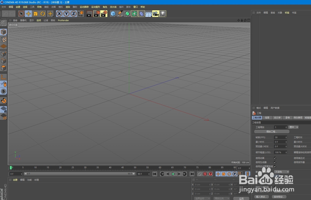Click the red question mark keyframe selection icon

pos(211,174)
